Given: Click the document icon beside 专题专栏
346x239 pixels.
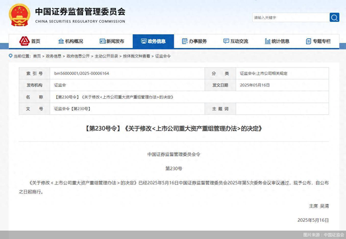Looking at the screenshot, I should [x=308, y=41].
